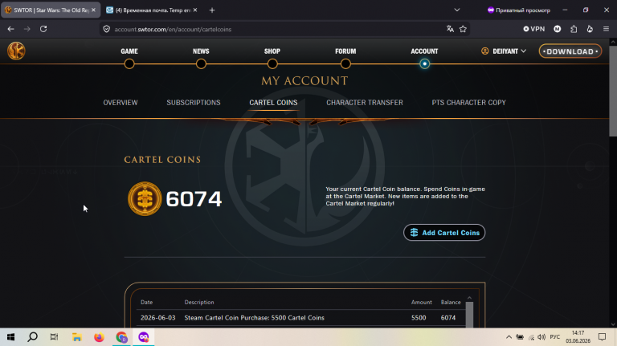Open Firefox from the taskbar

pyautogui.click(x=99, y=337)
